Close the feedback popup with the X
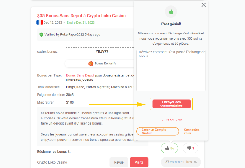 click(x=203, y=5)
